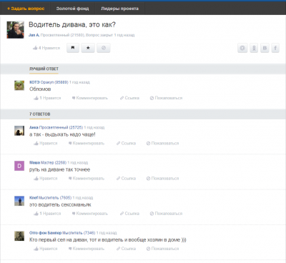The width and height of the screenshot is (286, 263).
Task: Like the 'выдыхать надо чаще' answer
Action: (46, 143)
